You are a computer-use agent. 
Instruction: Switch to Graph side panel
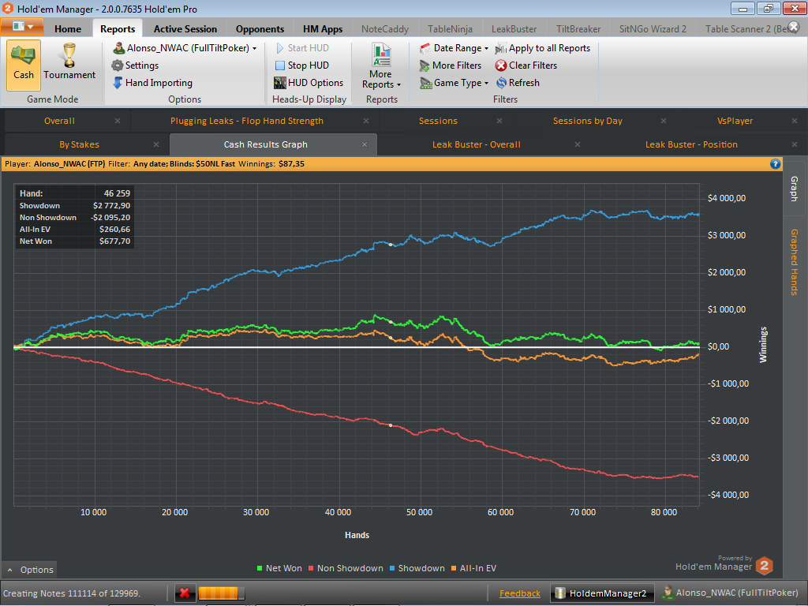[x=795, y=188]
